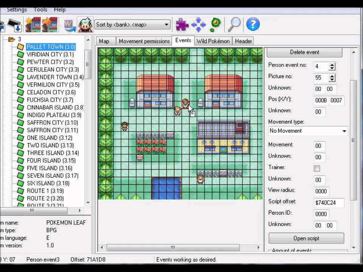The height and width of the screenshot is (272, 363).
Task: Click the Person ID field
Action: pyautogui.click(x=321, y=214)
